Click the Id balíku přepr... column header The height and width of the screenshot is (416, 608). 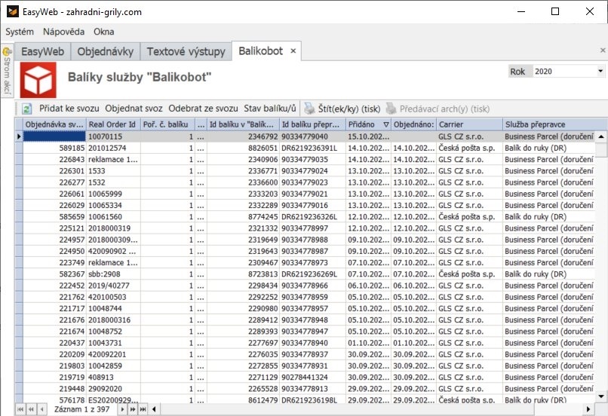[x=312, y=124]
